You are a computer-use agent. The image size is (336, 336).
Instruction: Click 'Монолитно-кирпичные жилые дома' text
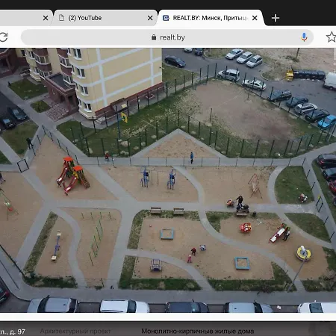pyautogui.click(x=198, y=332)
